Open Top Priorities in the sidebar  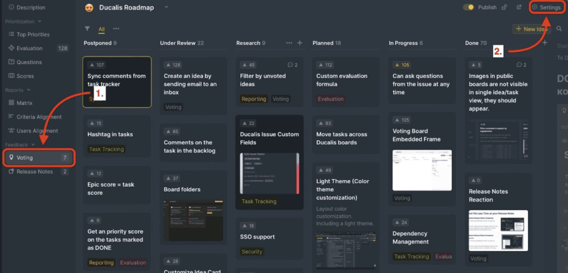point(29,34)
